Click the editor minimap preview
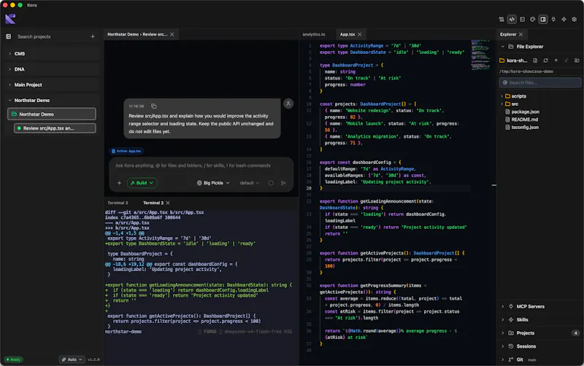The image size is (584, 366). (x=480, y=55)
